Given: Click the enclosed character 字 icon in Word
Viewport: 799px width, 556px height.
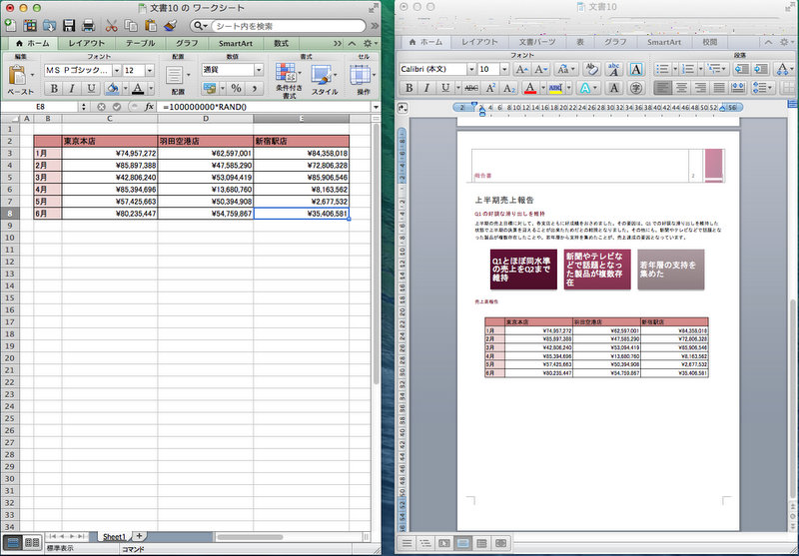Looking at the screenshot, I should tap(636, 88).
